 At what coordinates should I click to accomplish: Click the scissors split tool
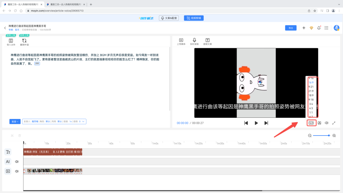click(x=12, y=136)
